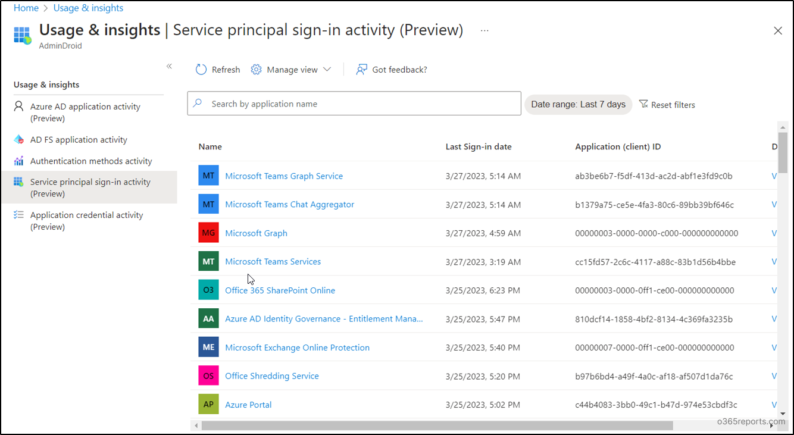Open Microsoft Teams Chat Aggregator link

click(289, 205)
